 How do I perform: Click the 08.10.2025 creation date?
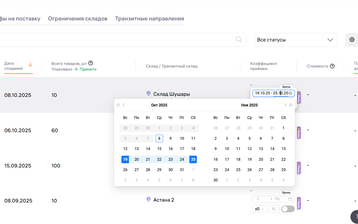click(x=18, y=95)
